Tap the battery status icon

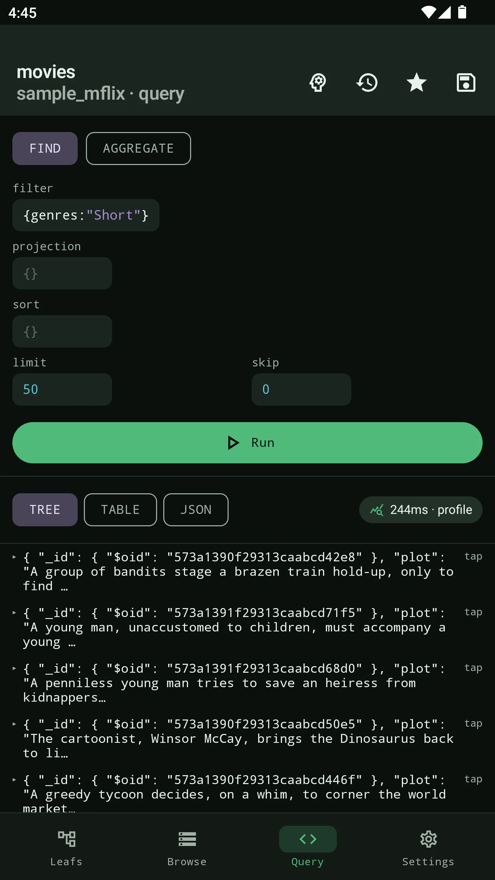point(462,12)
